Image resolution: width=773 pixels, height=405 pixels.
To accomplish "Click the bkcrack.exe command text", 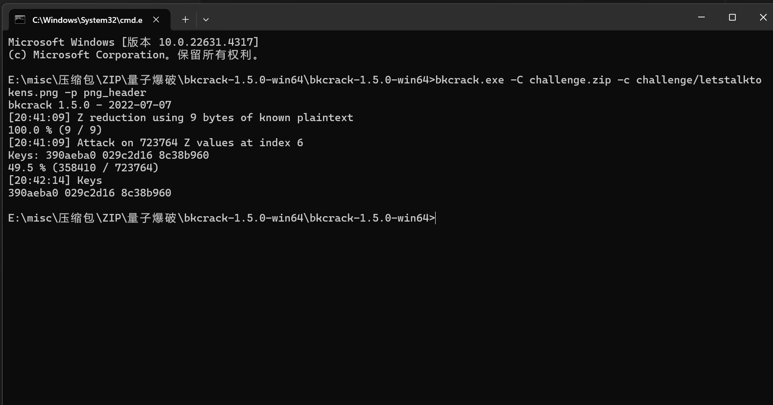I will tap(469, 80).
